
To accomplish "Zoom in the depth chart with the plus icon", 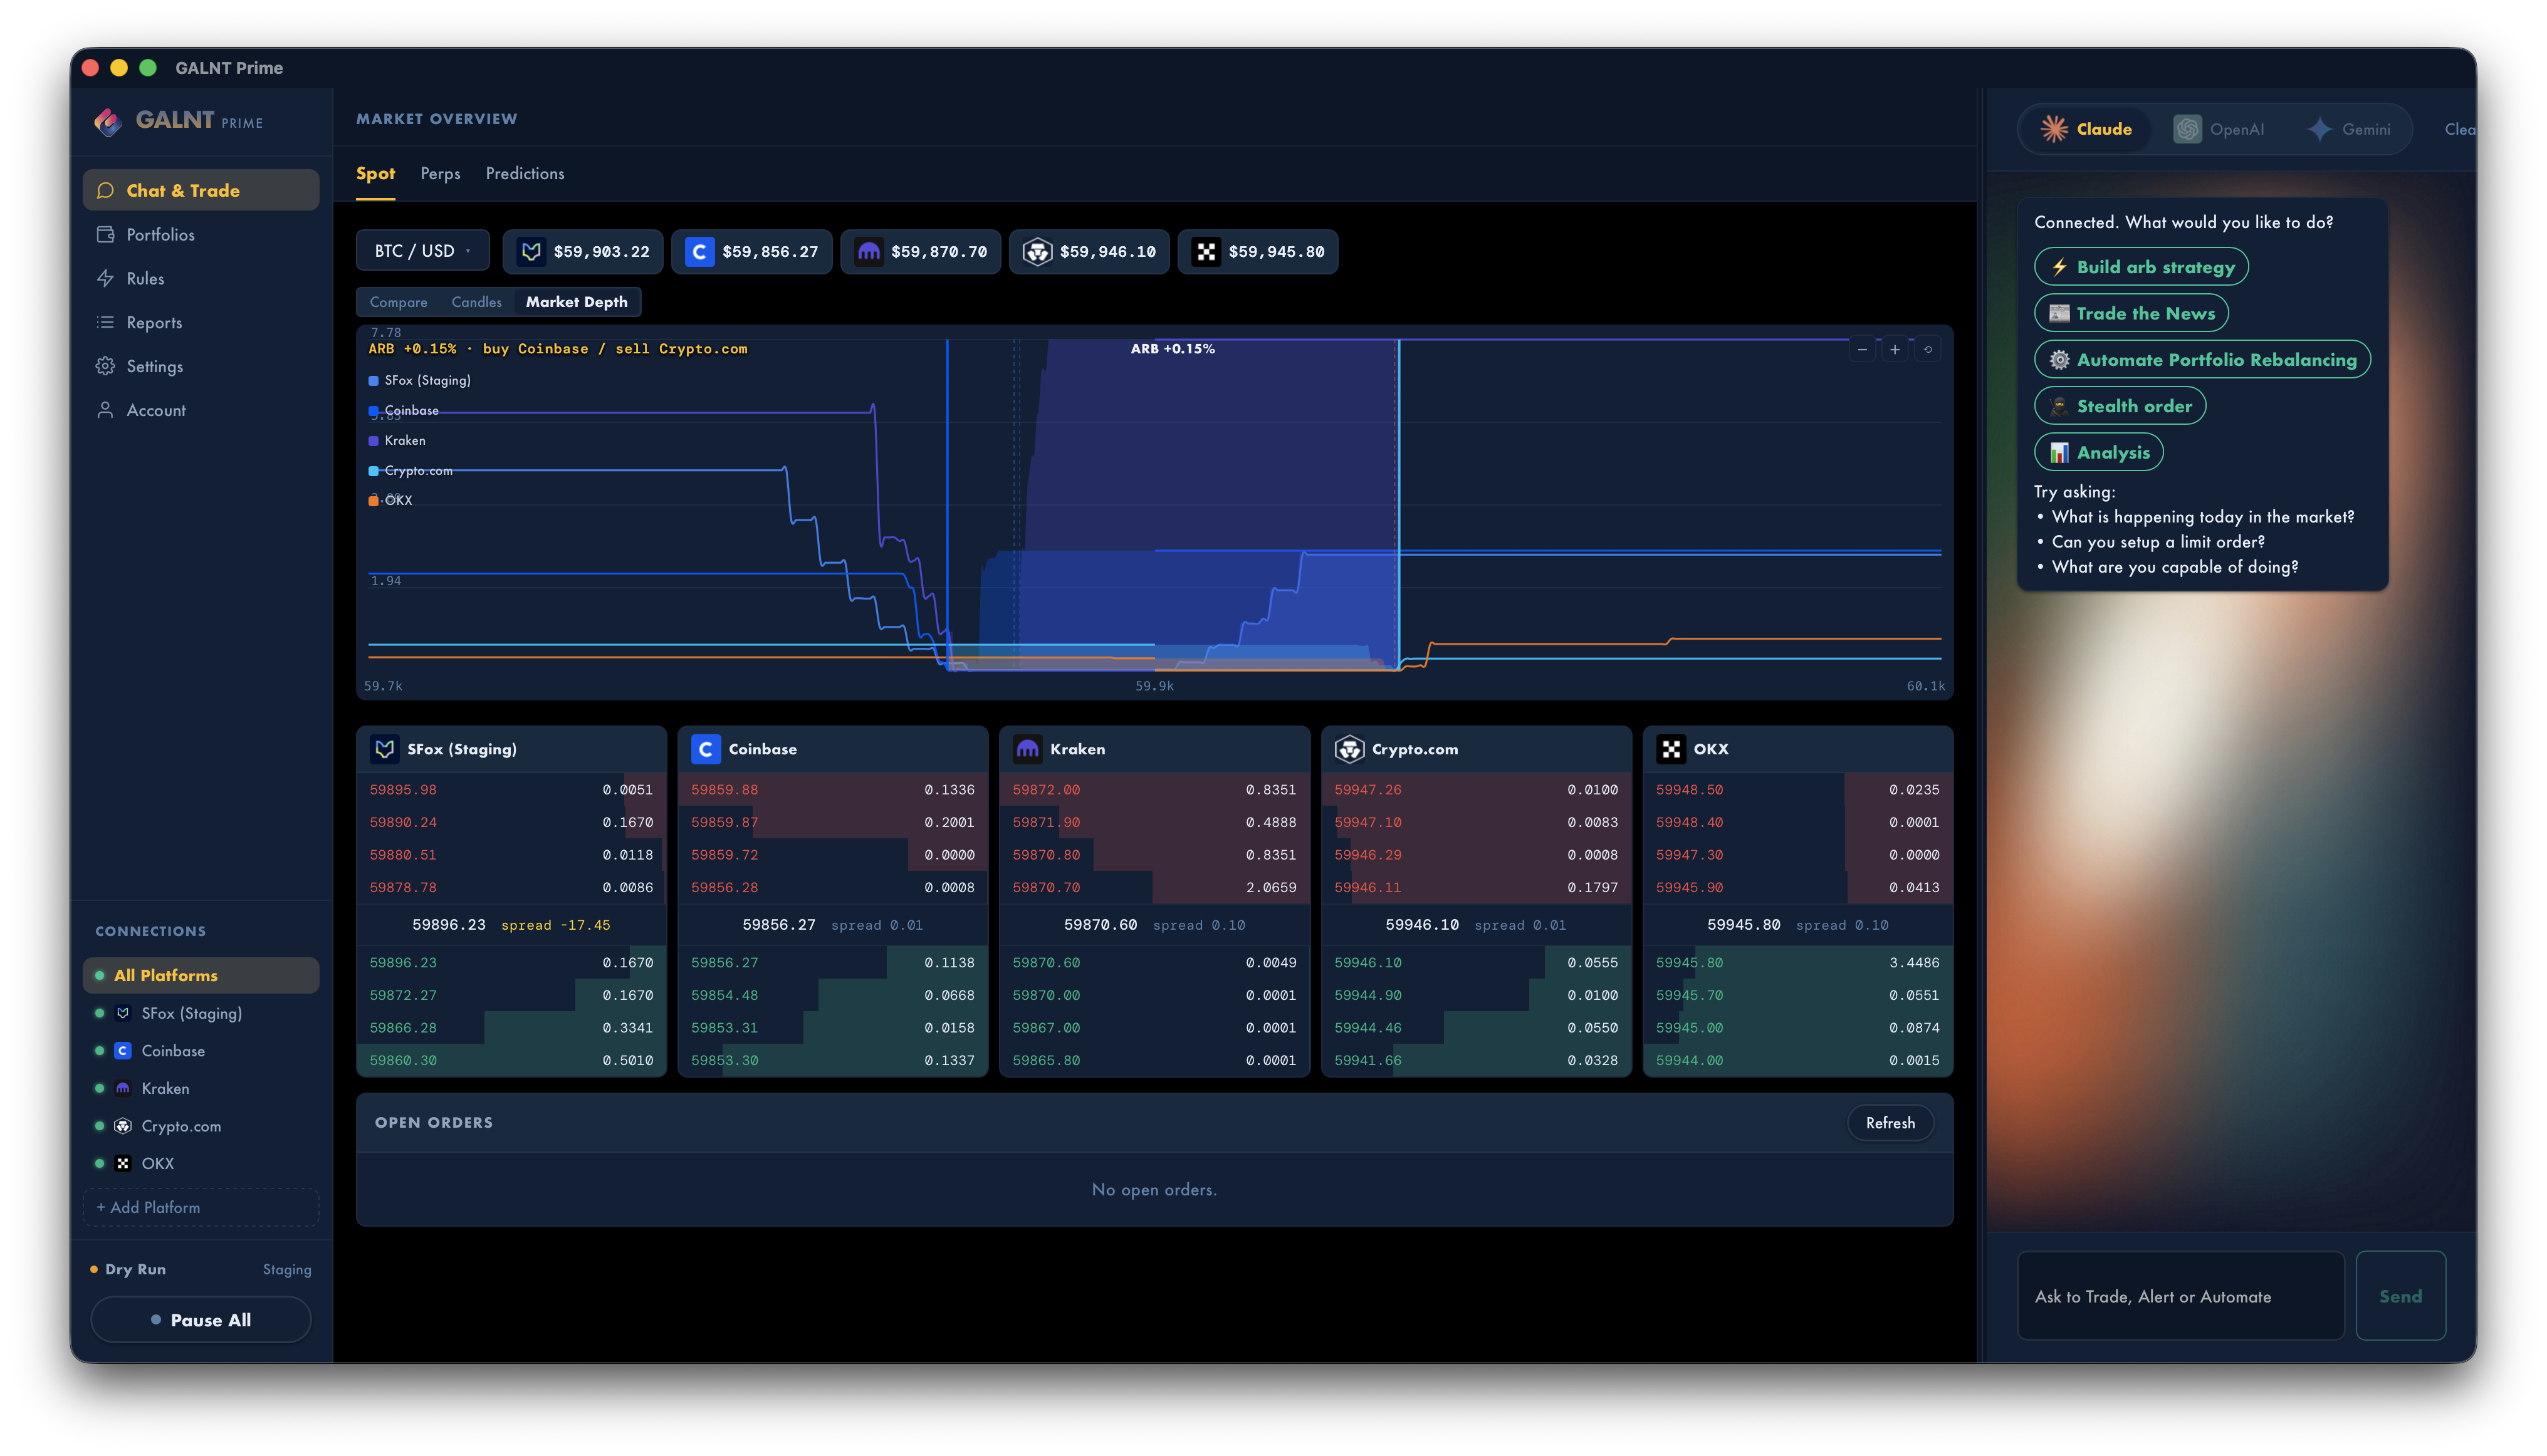I will point(1895,349).
